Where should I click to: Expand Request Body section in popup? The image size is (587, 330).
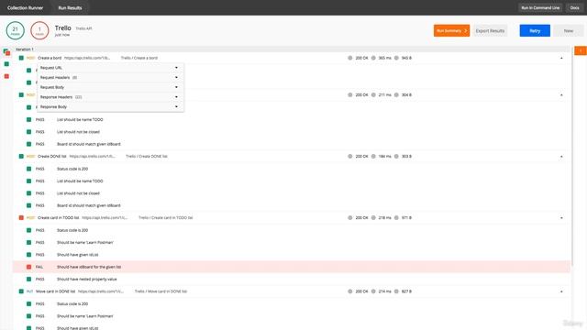110,87
